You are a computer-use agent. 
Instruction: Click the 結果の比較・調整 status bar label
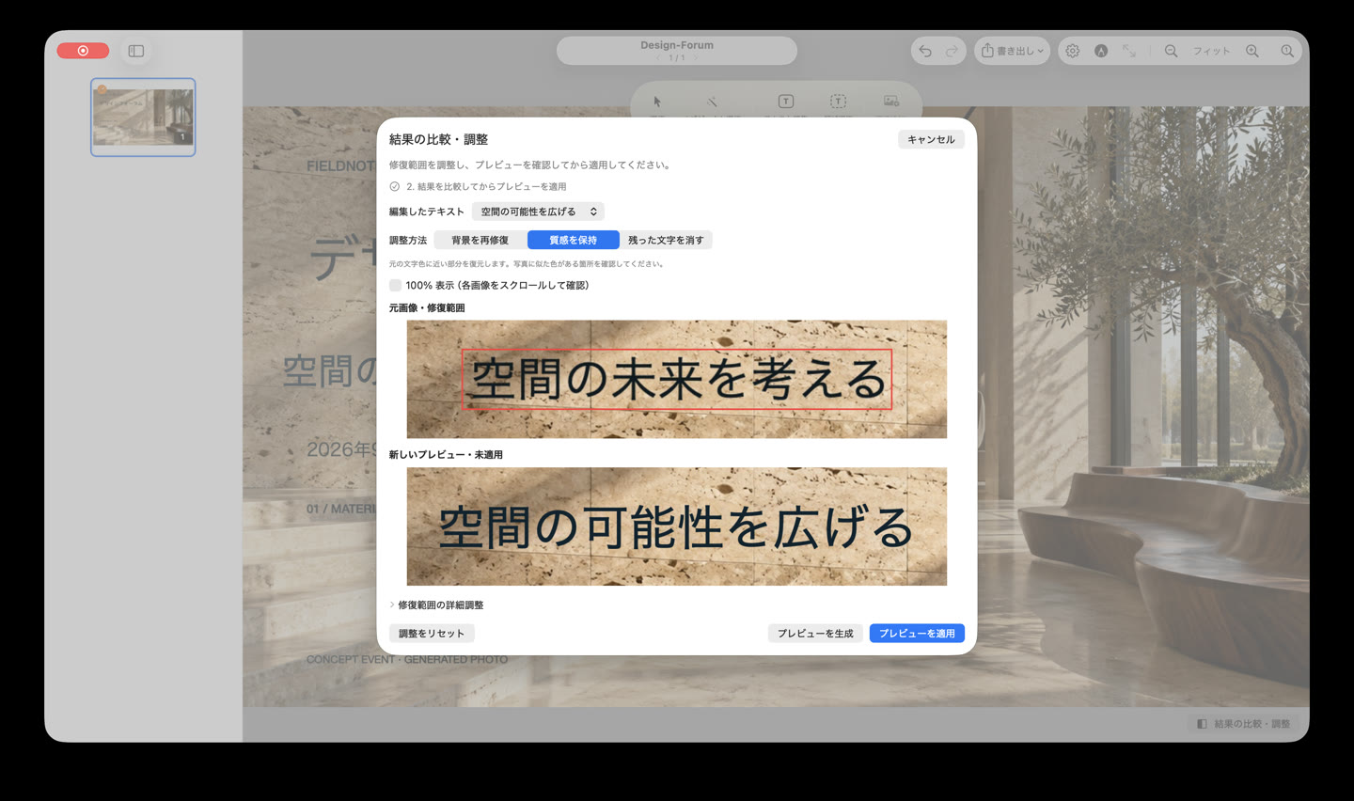pyautogui.click(x=1252, y=724)
